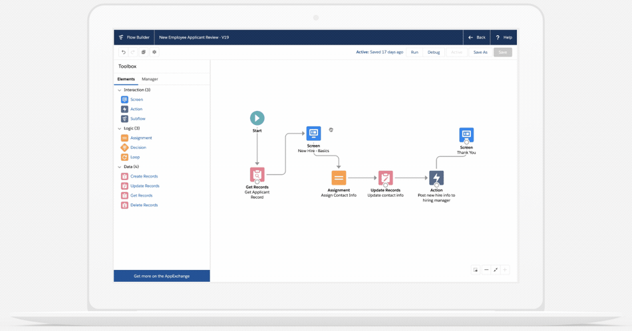
Task: Zoom out the canvas with the minus button
Action: coord(486,270)
